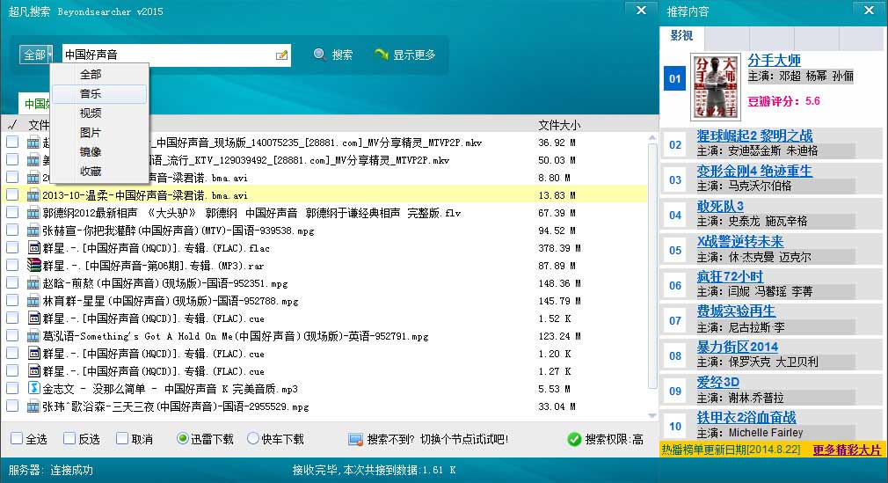Screen dimensions: 888x483
Task: Click the green checkmark search permission icon
Action: (574, 439)
